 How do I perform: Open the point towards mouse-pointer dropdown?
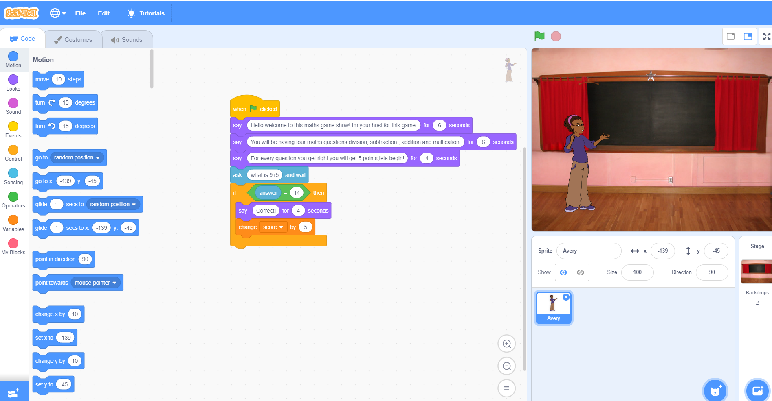pyautogui.click(x=95, y=283)
